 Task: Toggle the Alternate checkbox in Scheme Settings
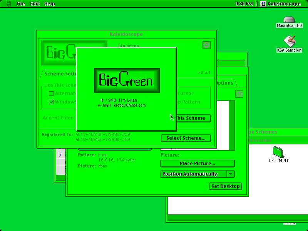coord(51,94)
